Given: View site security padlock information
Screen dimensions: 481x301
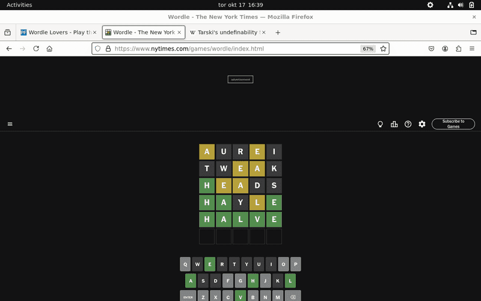Looking at the screenshot, I should (x=108, y=49).
